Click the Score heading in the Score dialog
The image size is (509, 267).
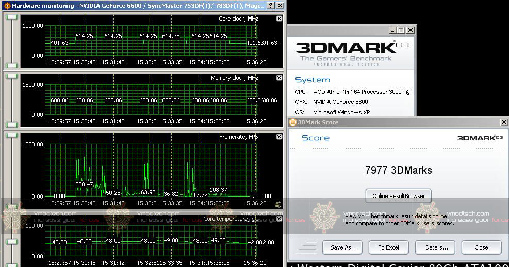click(x=316, y=138)
